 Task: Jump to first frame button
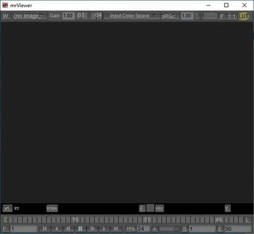point(45,228)
